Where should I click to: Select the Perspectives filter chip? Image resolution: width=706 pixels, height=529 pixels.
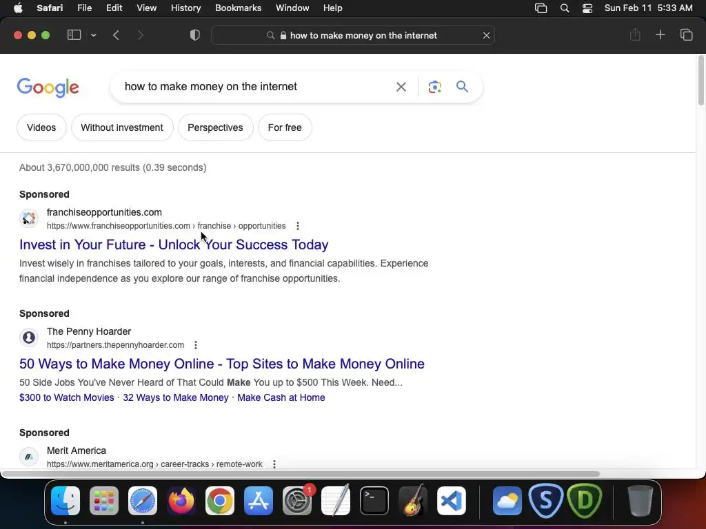point(215,127)
